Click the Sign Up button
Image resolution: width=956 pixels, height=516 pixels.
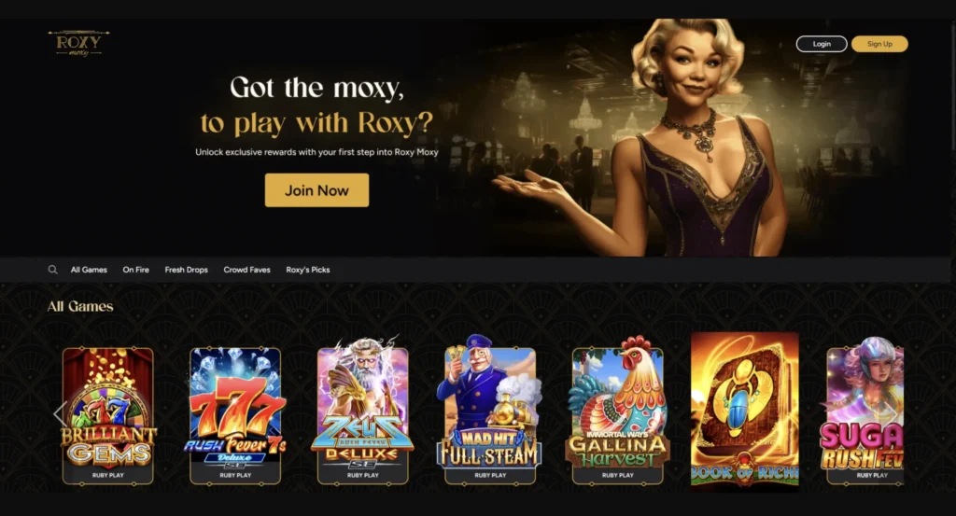pyautogui.click(x=879, y=44)
